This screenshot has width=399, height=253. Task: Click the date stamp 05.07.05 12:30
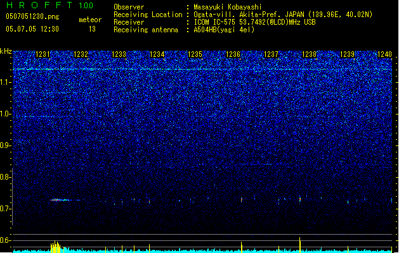pos(32,29)
